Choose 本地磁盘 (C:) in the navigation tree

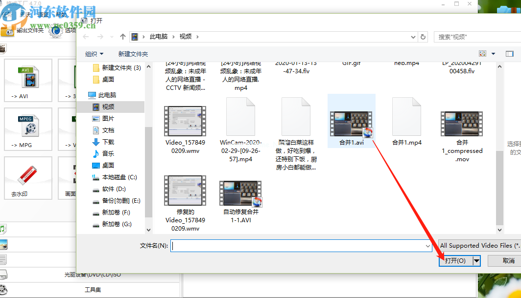pyautogui.click(x=119, y=177)
